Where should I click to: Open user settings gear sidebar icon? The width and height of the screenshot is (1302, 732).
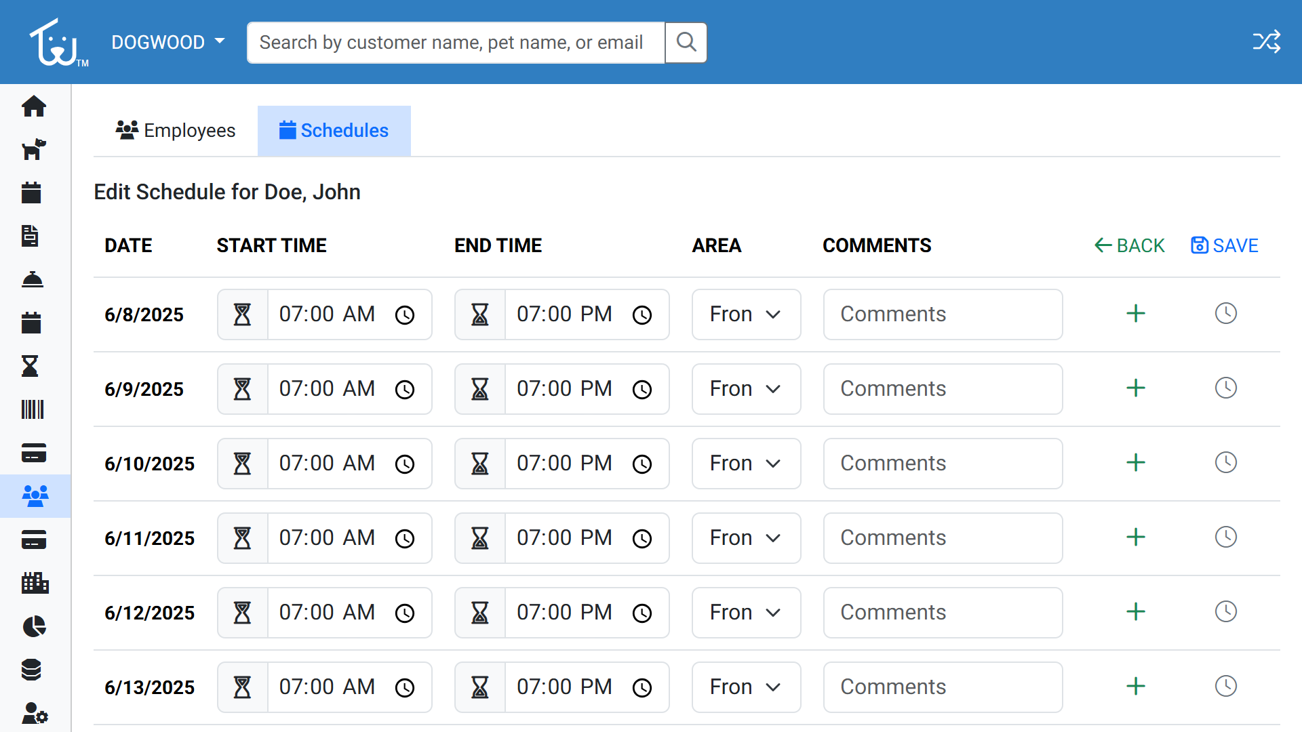pyautogui.click(x=33, y=713)
